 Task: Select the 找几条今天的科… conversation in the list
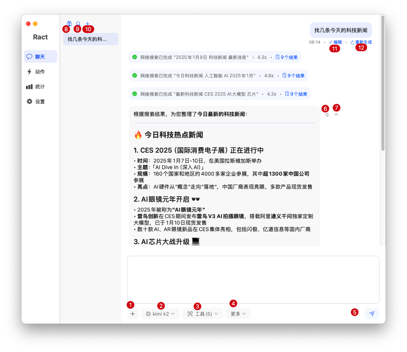point(90,39)
